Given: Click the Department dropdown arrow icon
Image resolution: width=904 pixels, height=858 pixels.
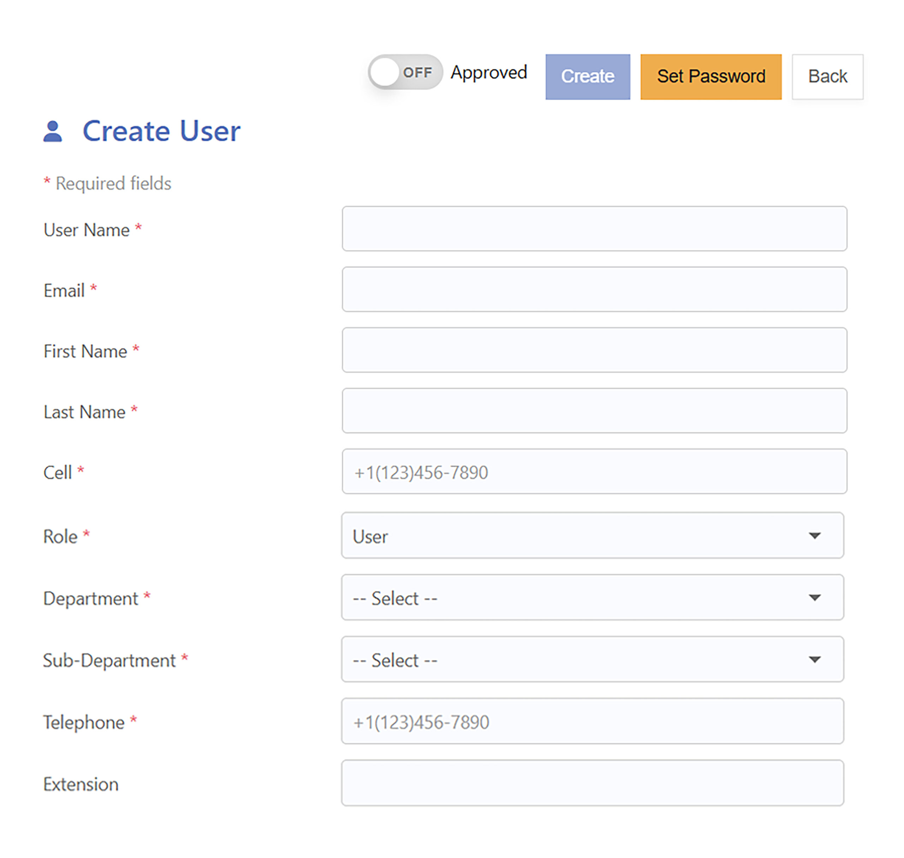Looking at the screenshot, I should coord(814,597).
